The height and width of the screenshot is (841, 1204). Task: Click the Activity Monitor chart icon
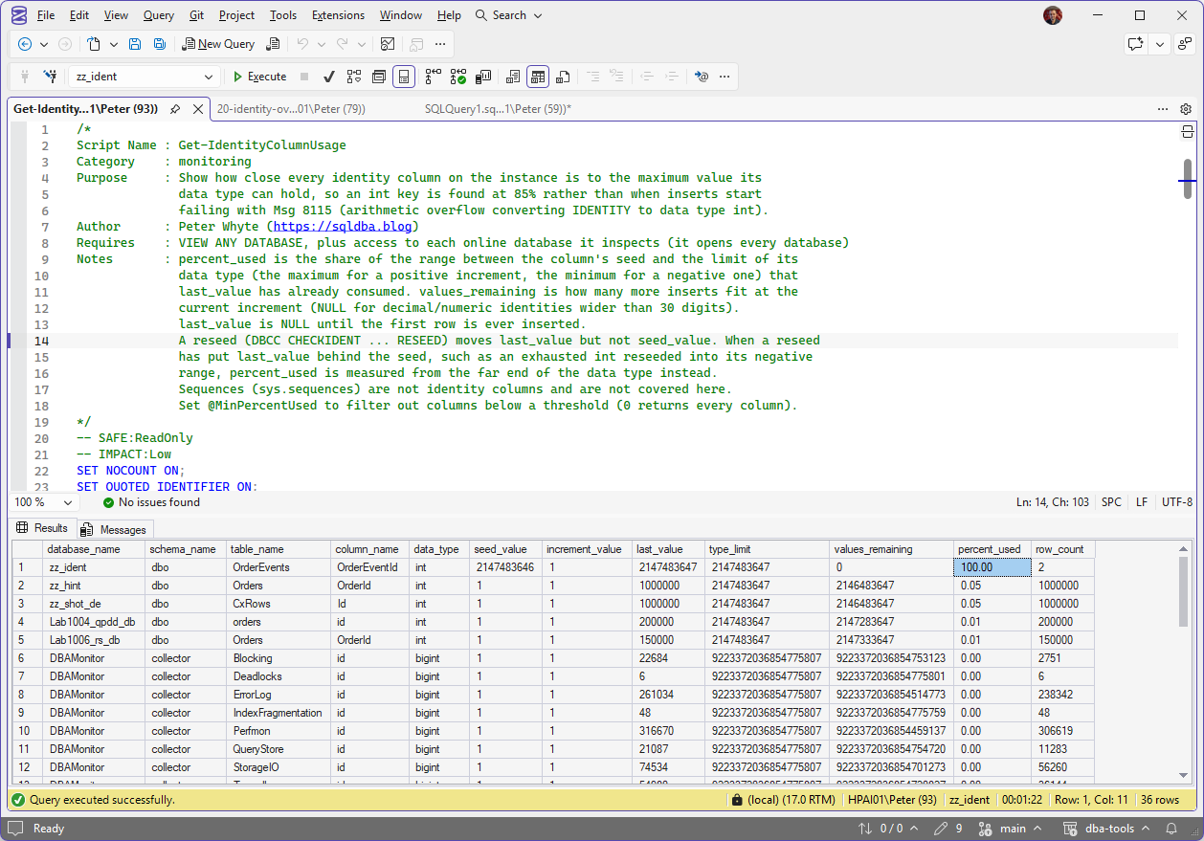click(388, 44)
